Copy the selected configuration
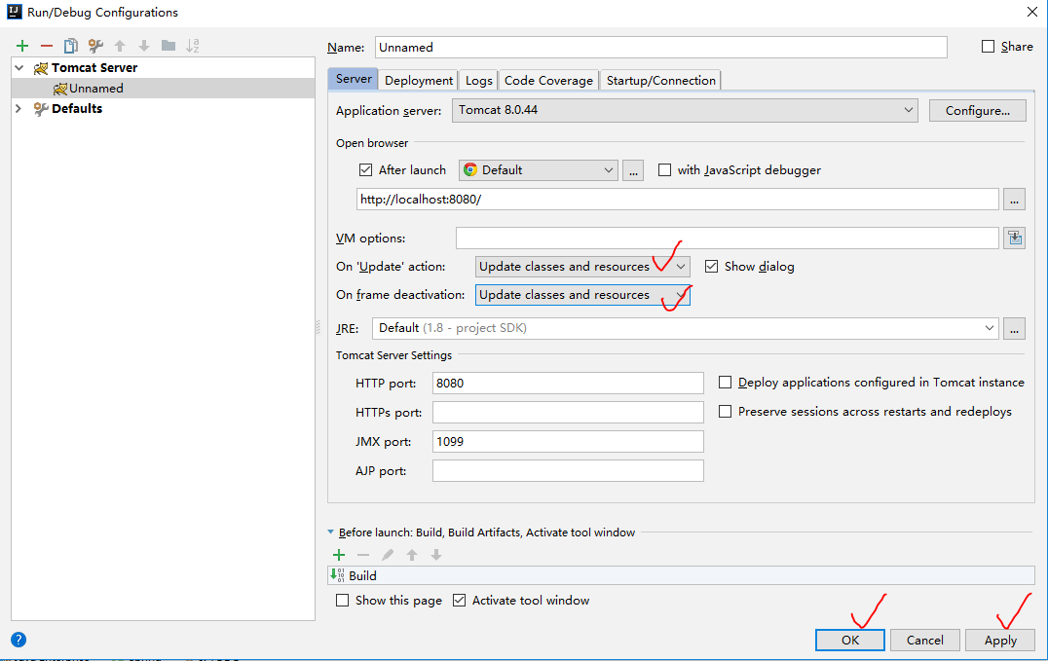 point(70,46)
